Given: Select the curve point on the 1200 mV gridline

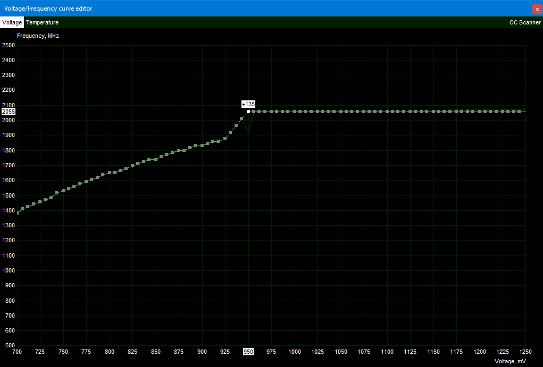Looking at the screenshot, I should click(x=480, y=112).
